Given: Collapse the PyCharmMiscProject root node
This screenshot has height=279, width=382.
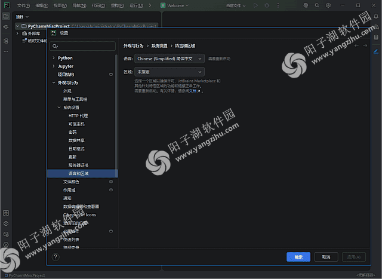Looking at the screenshot, I should pos(17,26).
